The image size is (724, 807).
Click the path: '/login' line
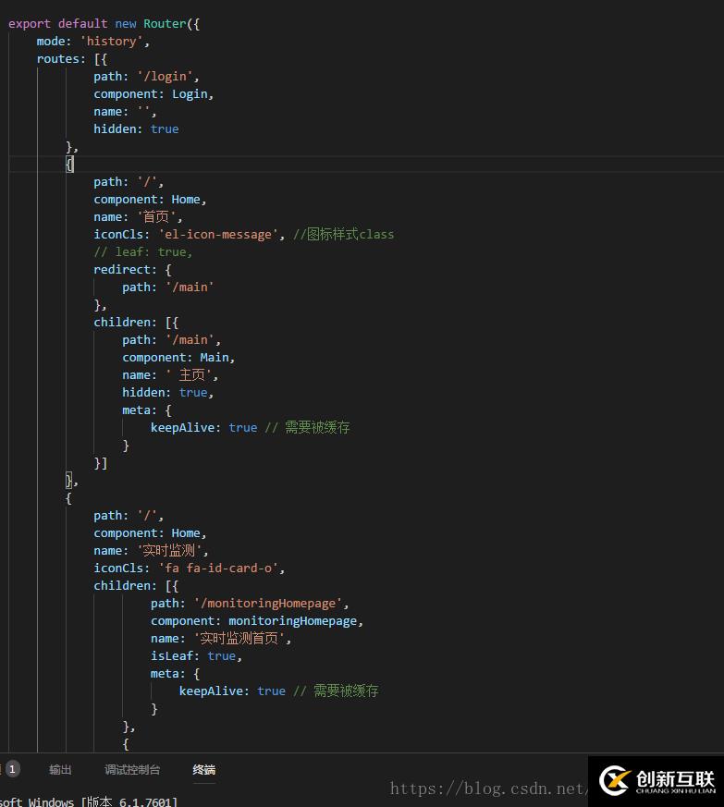tap(146, 76)
